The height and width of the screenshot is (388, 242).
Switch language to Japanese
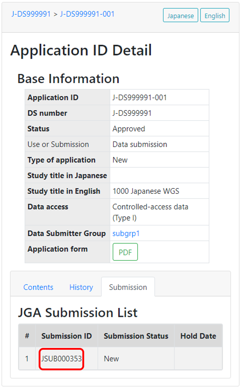[181, 16]
